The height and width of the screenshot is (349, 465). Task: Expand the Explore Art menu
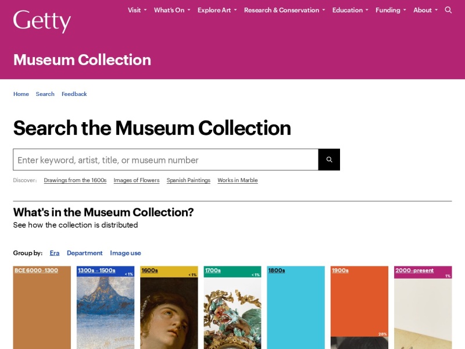(x=217, y=10)
